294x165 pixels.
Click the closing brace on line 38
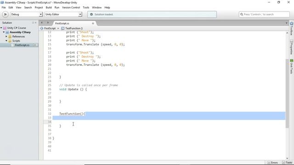[x=53, y=138]
